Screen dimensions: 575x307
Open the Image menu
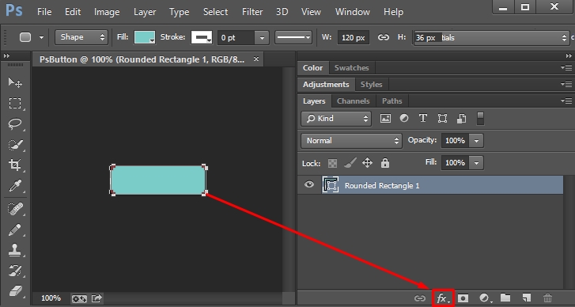click(x=107, y=12)
